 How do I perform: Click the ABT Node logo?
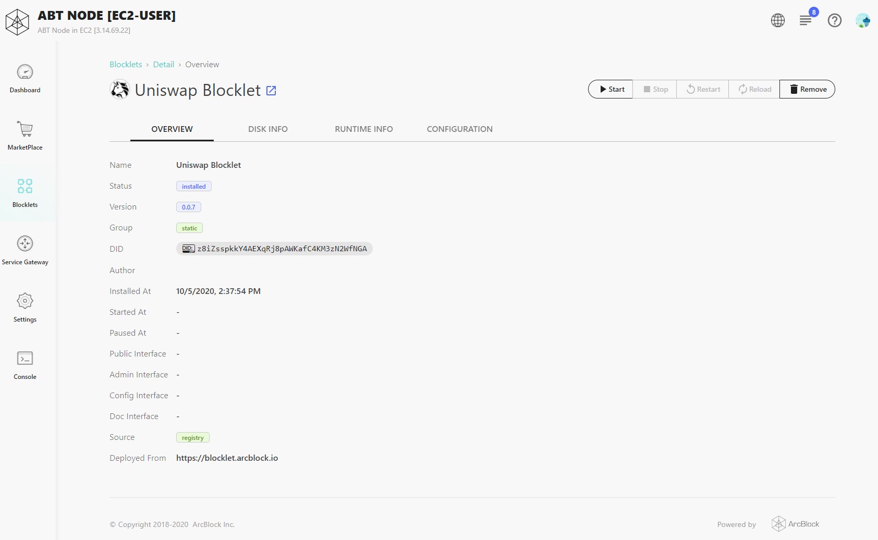pyautogui.click(x=17, y=22)
